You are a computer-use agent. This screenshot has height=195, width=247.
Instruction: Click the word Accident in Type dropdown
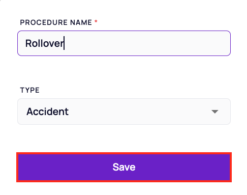coord(47,112)
